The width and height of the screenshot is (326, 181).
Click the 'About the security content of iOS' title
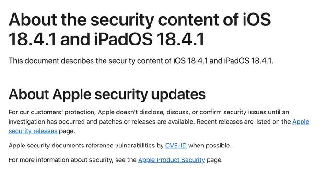point(140,20)
